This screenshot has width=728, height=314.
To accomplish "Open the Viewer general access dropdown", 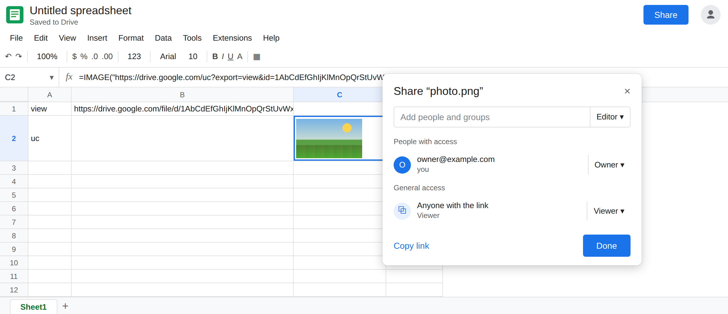I will pyautogui.click(x=609, y=211).
